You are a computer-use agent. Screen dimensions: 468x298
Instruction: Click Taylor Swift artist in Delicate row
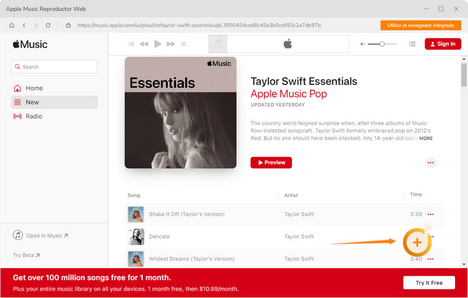click(x=299, y=236)
